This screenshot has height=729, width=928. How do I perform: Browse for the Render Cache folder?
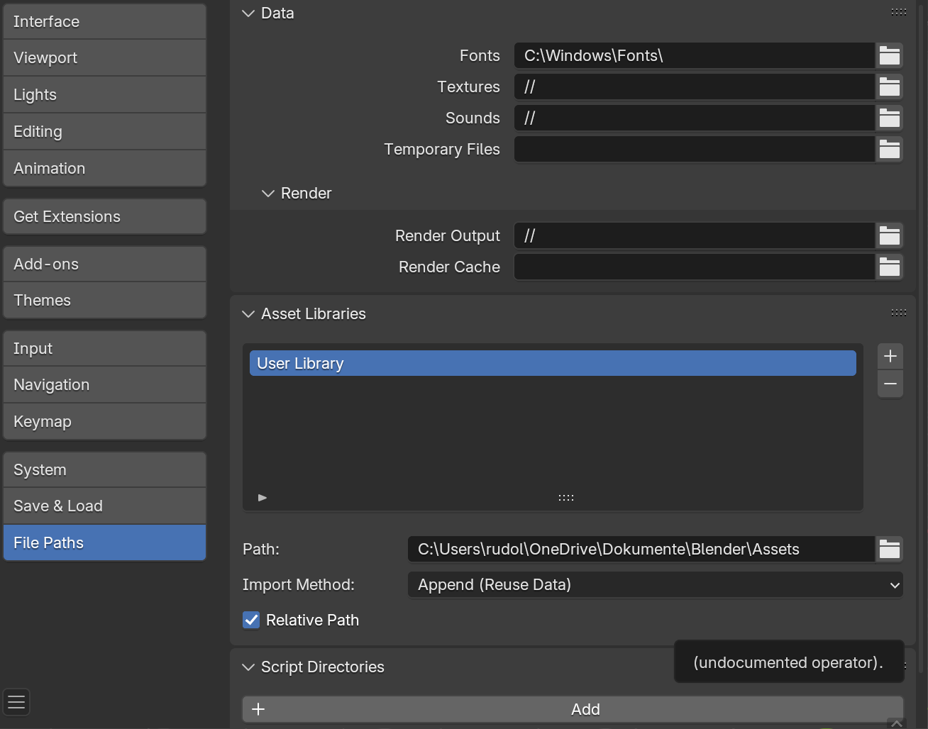click(890, 267)
